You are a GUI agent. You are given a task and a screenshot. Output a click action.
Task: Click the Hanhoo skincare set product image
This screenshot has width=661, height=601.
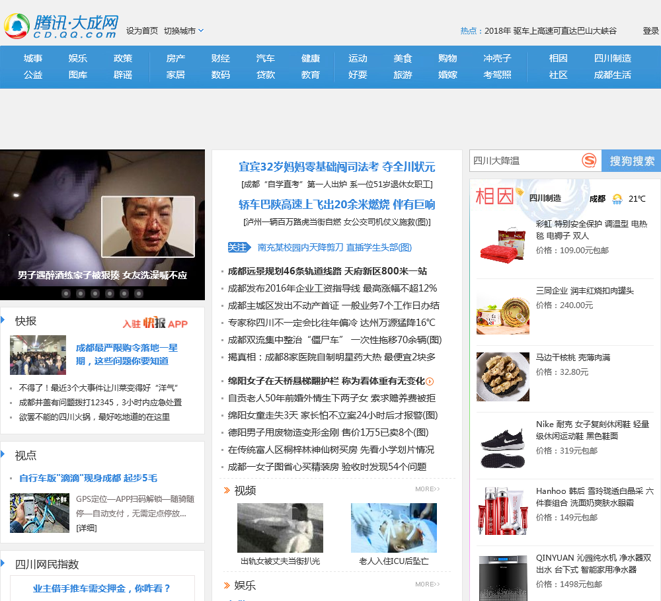pyautogui.click(x=503, y=510)
